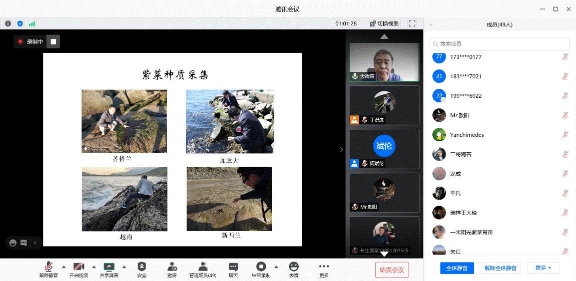Screen dimensions: 576x281
Task: Check the network signal strength icon
Action: [32, 23]
